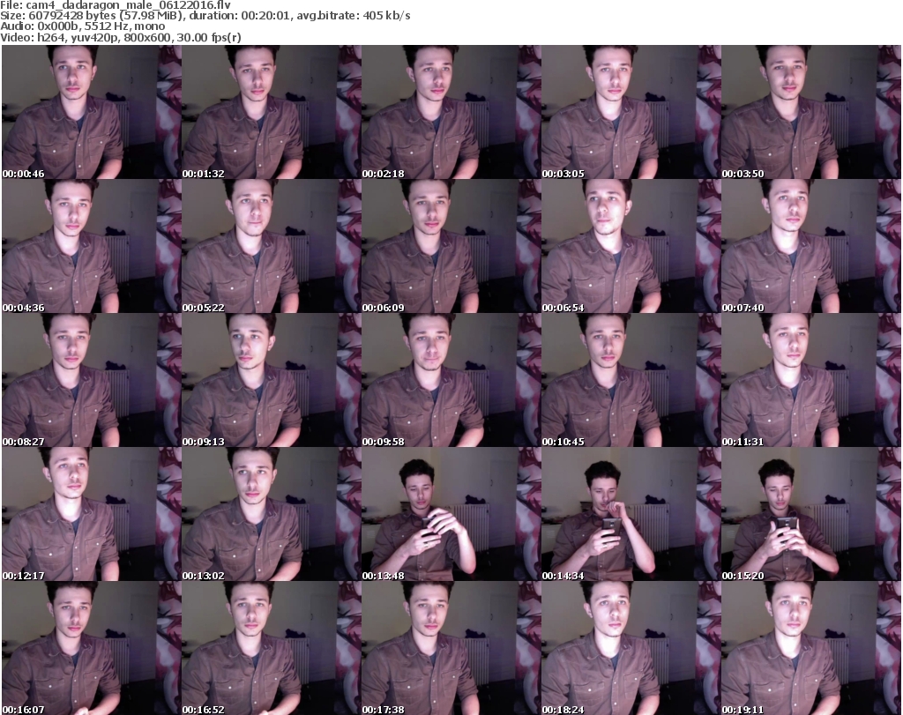Select the frame at 00:01:32

pos(271,112)
